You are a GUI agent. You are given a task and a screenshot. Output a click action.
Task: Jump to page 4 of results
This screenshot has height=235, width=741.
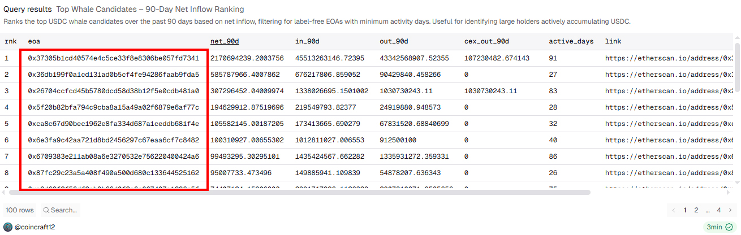click(x=719, y=210)
